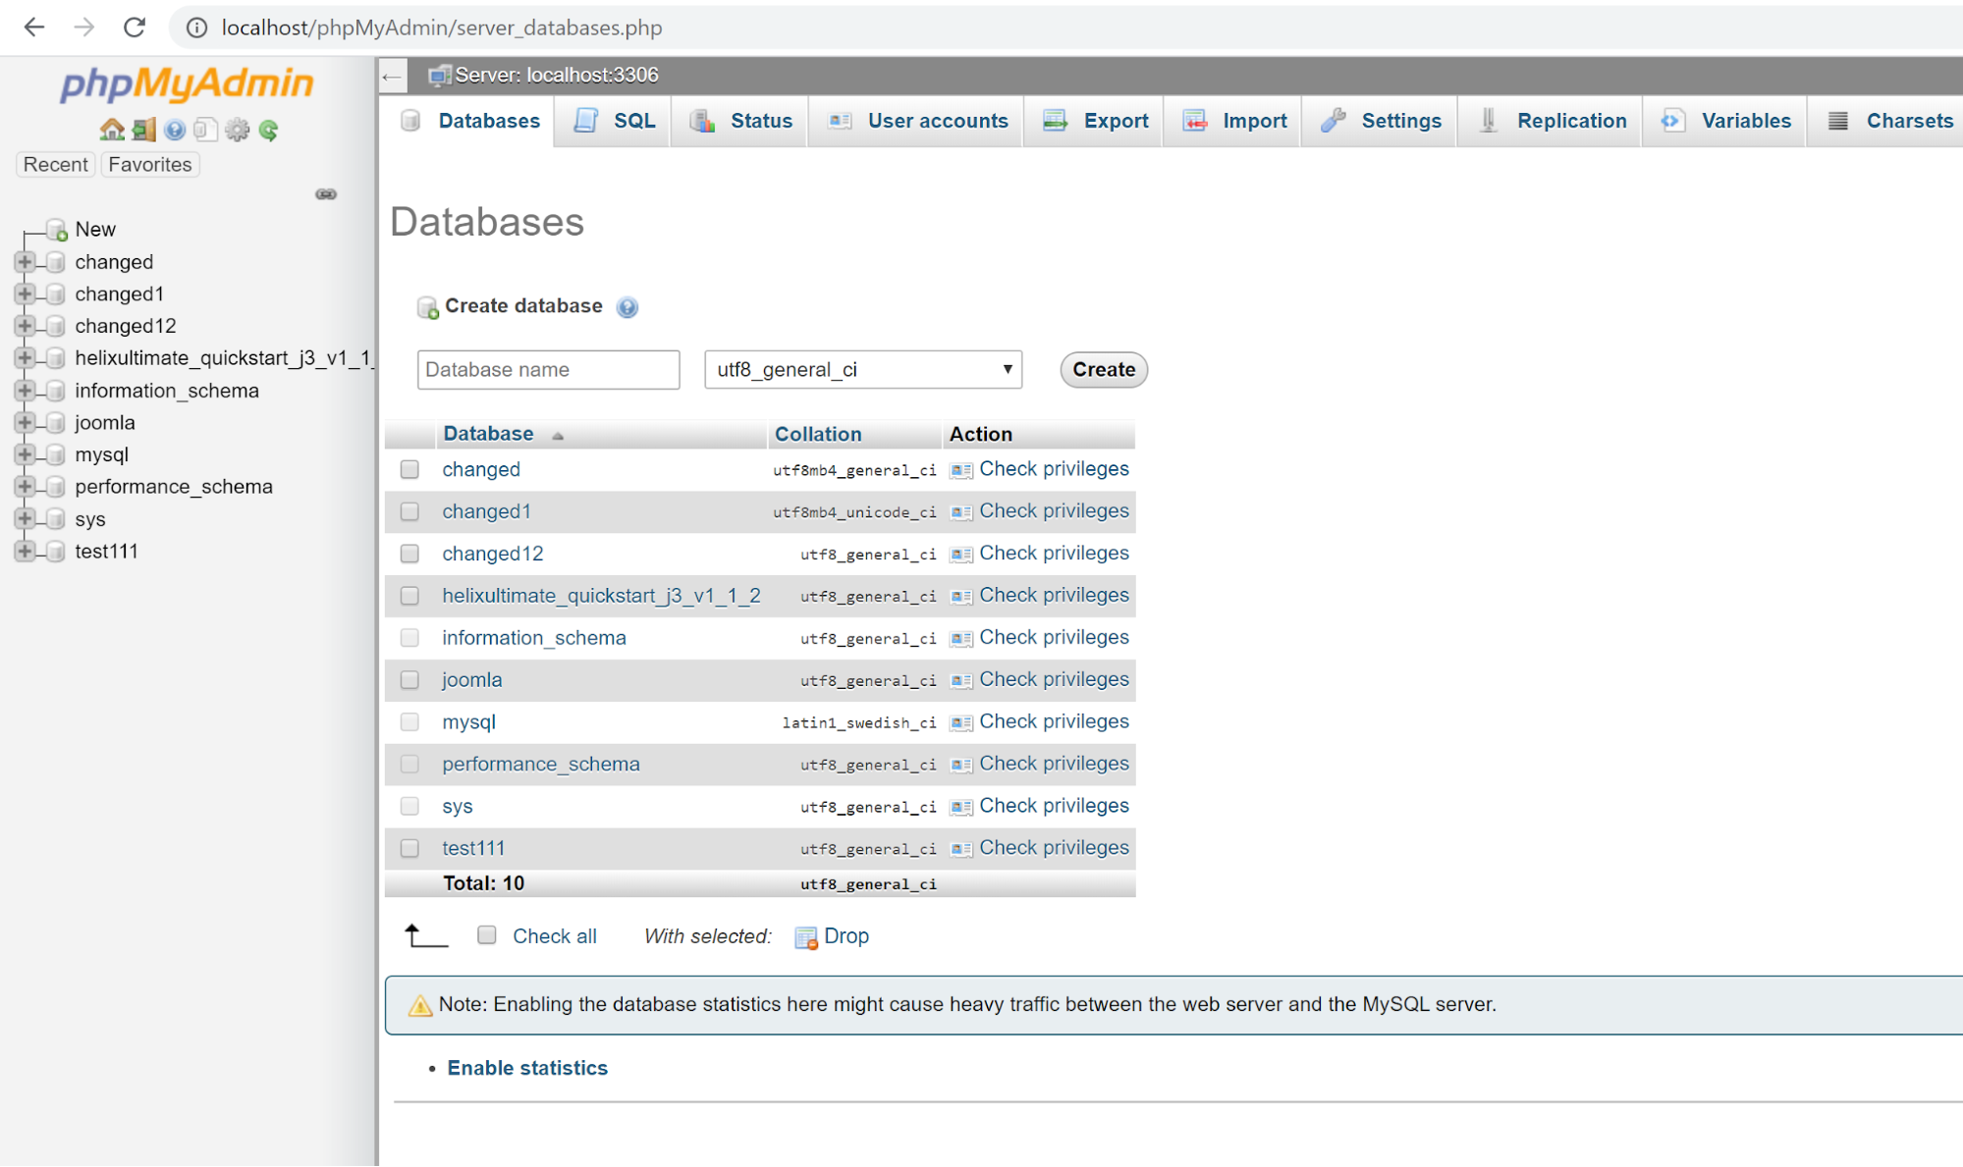Tick the checkbox for the mysql database
Image resolution: width=1963 pixels, height=1167 pixels.
click(409, 722)
